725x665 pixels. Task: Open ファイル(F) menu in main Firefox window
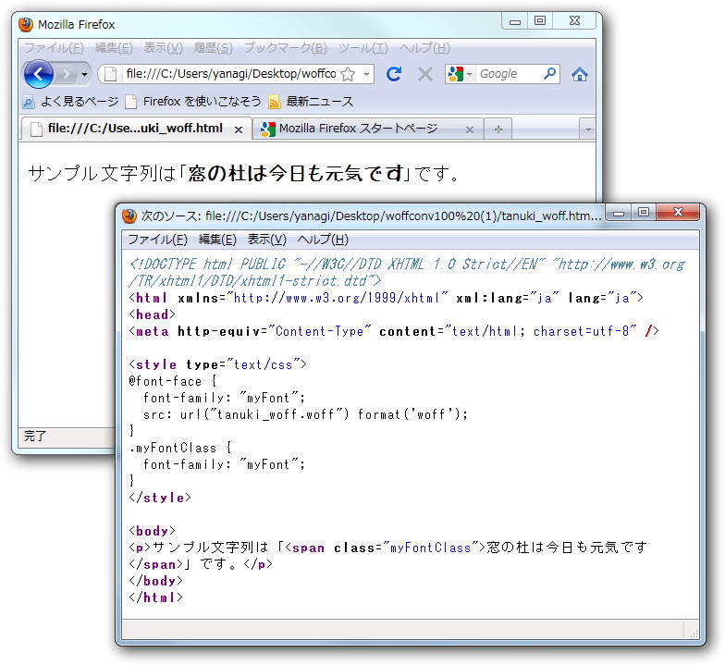(x=54, y=48)
